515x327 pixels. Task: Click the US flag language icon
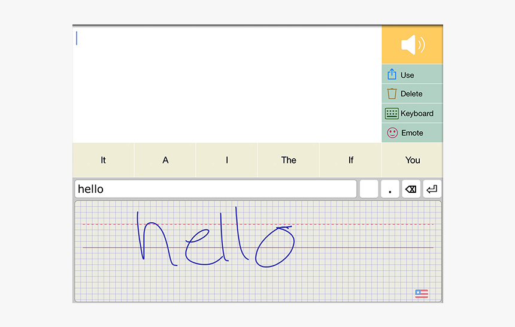click(422, 293)
